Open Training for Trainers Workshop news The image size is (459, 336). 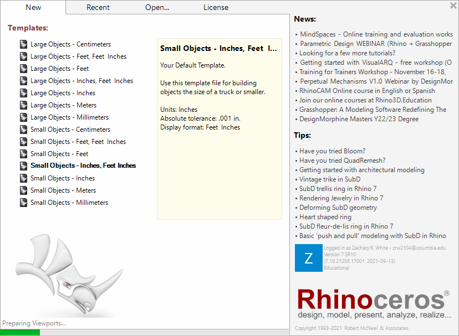click(x=373, y=71)
